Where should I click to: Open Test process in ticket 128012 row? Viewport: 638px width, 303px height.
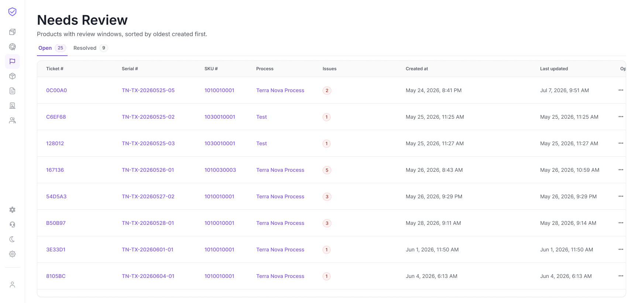[x=261, y=143]
